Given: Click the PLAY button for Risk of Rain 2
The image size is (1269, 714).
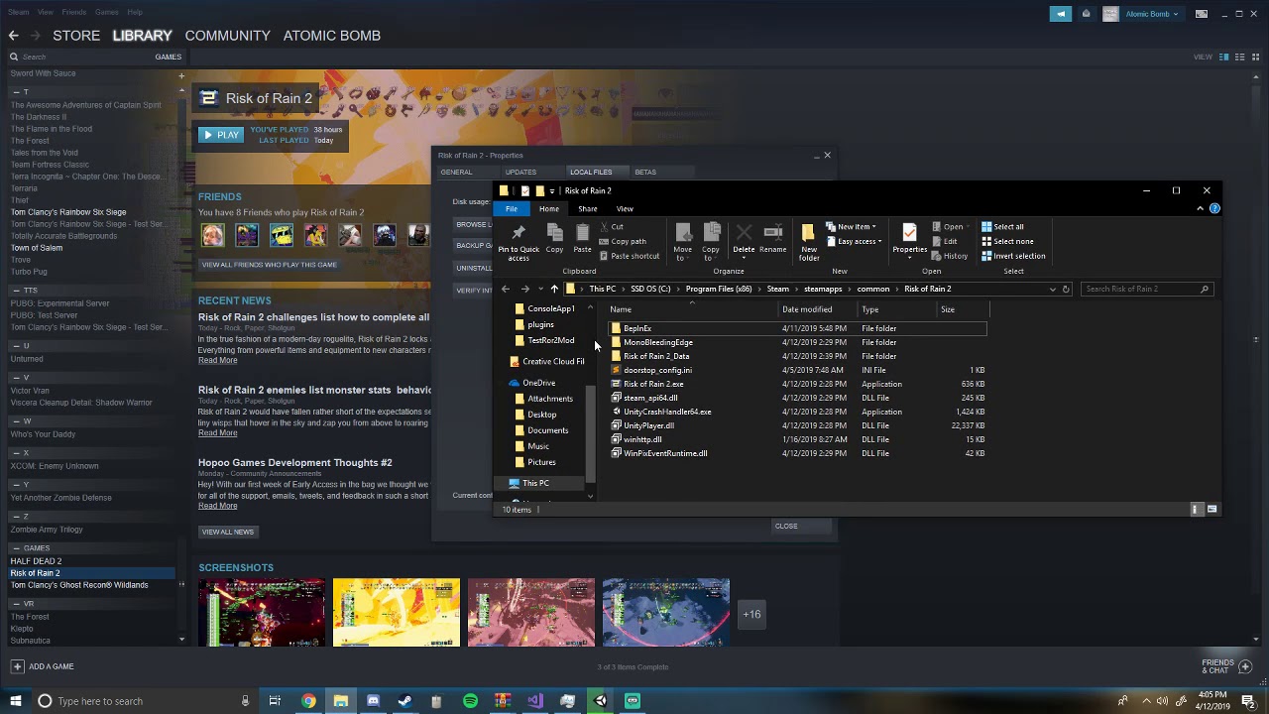Looking at the screenshot, I should point(220,135).
